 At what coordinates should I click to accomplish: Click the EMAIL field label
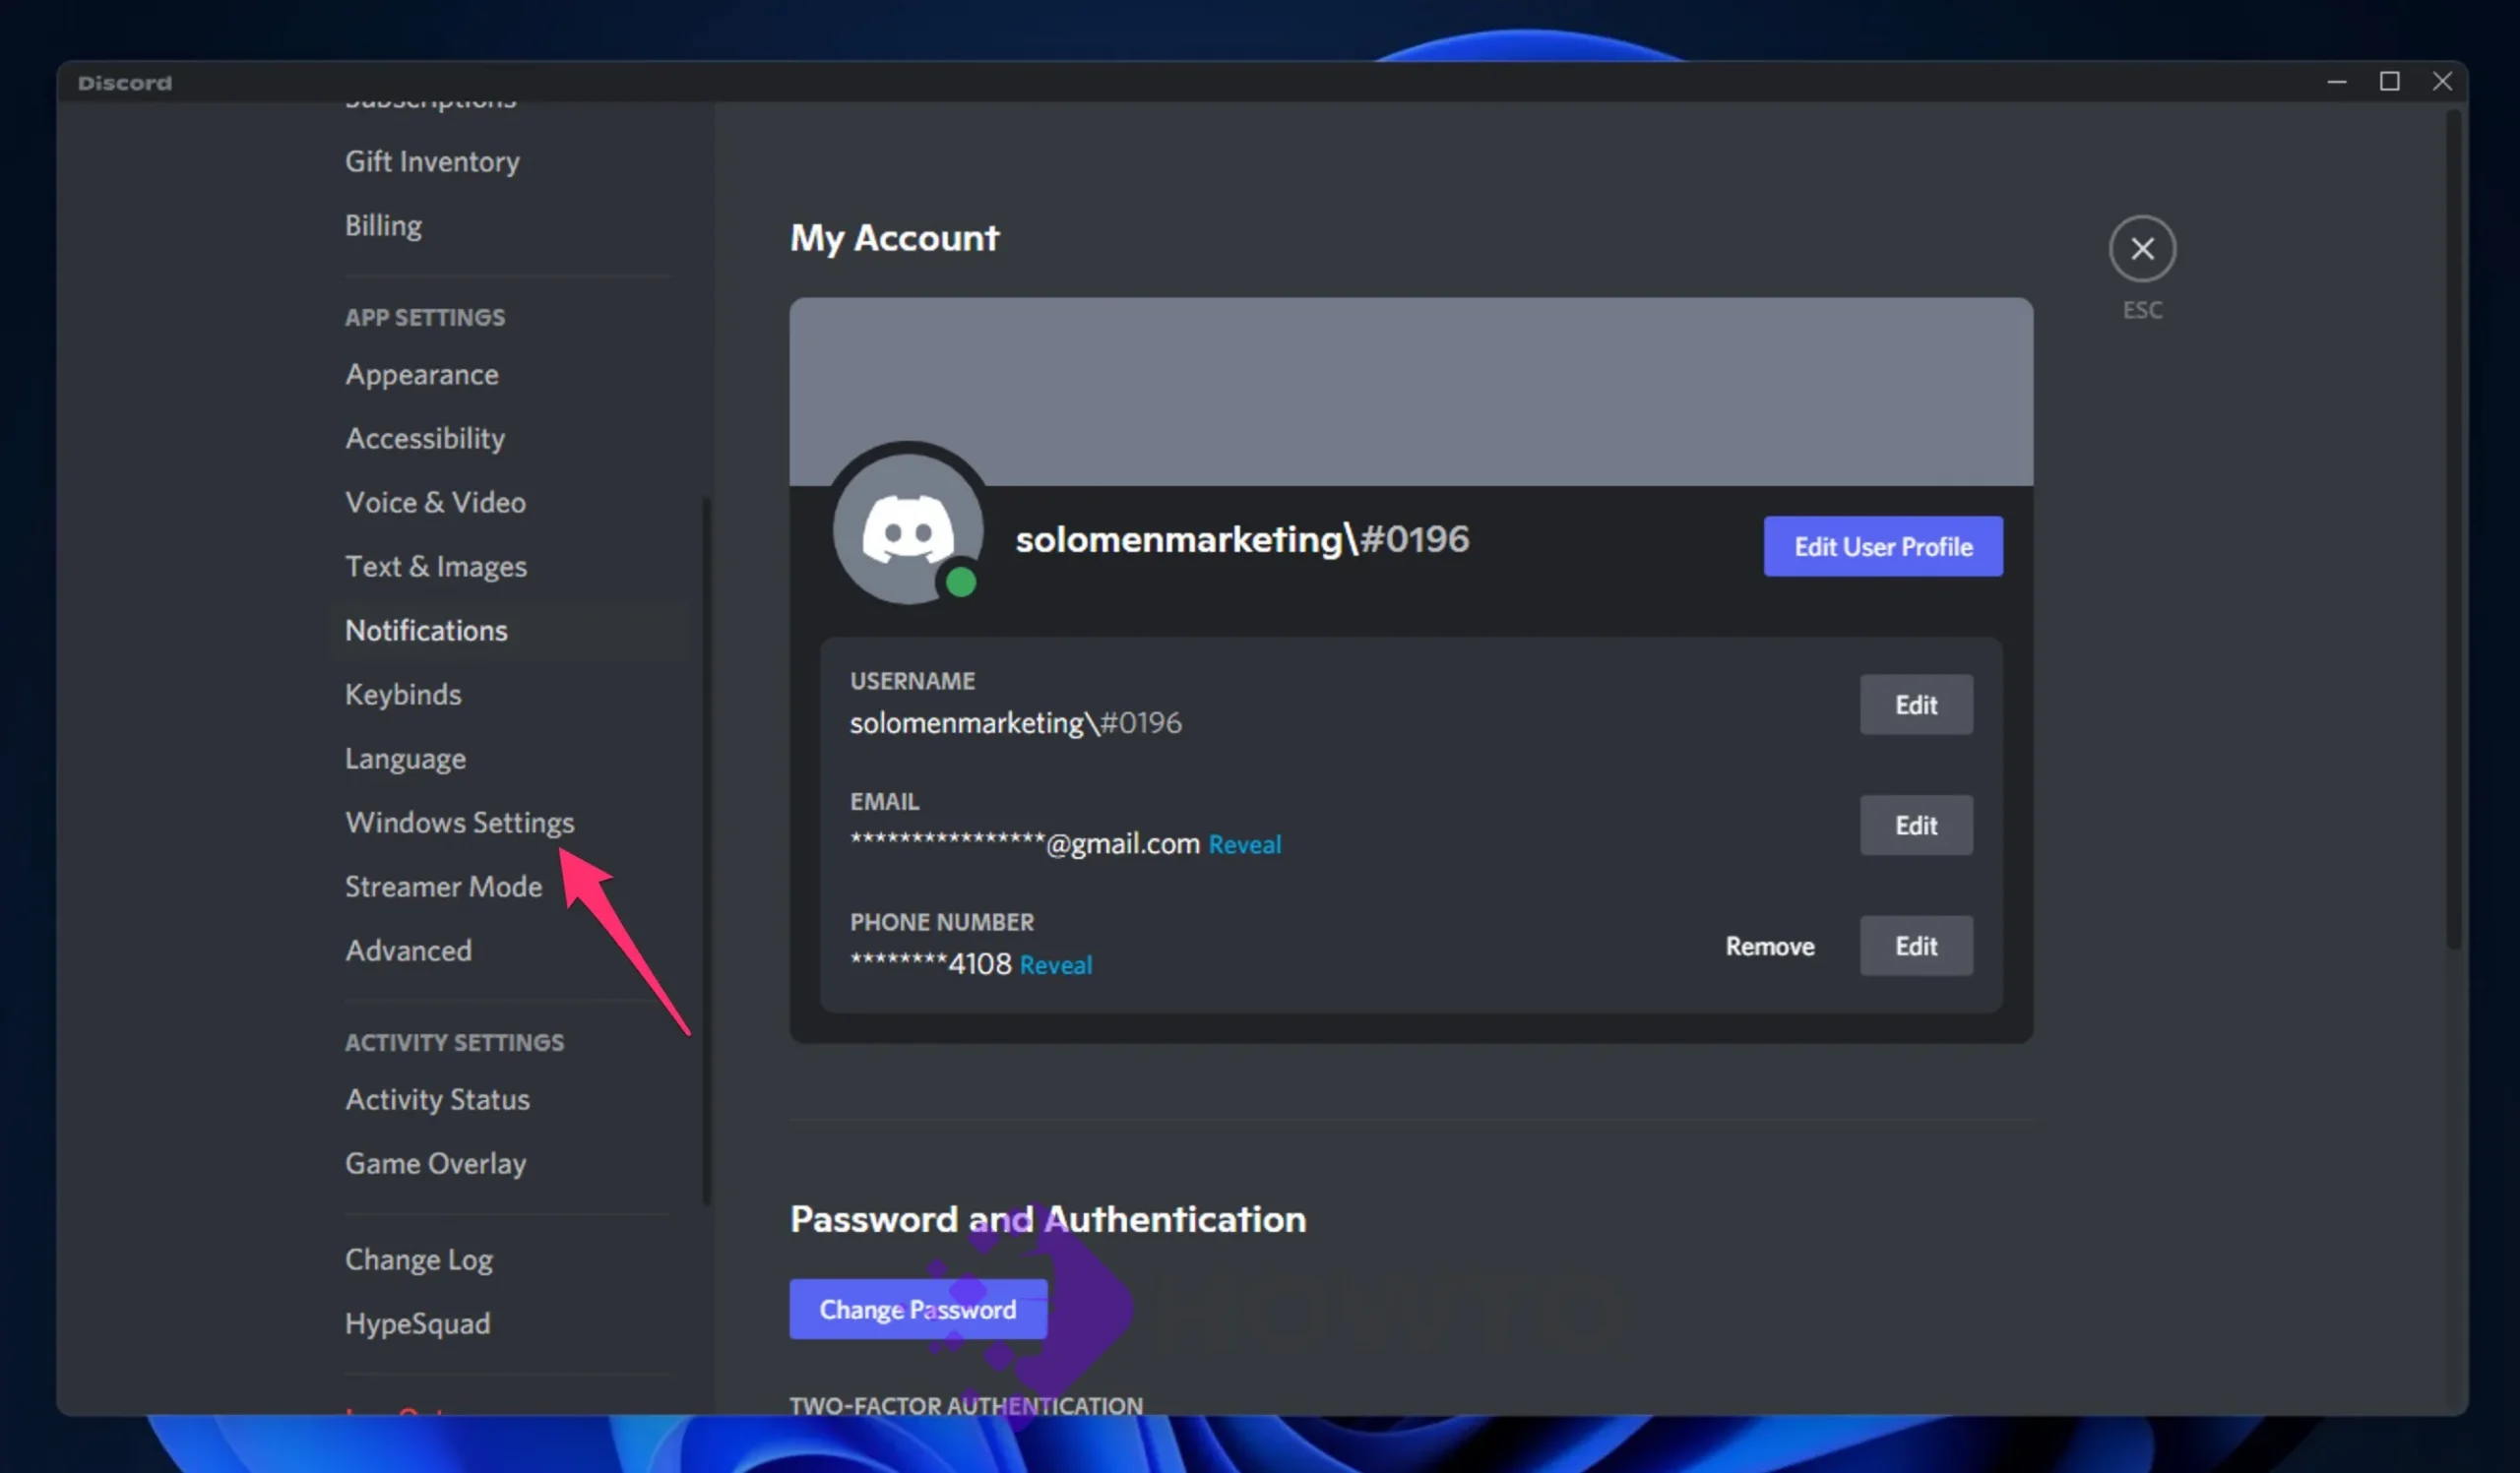884,802
